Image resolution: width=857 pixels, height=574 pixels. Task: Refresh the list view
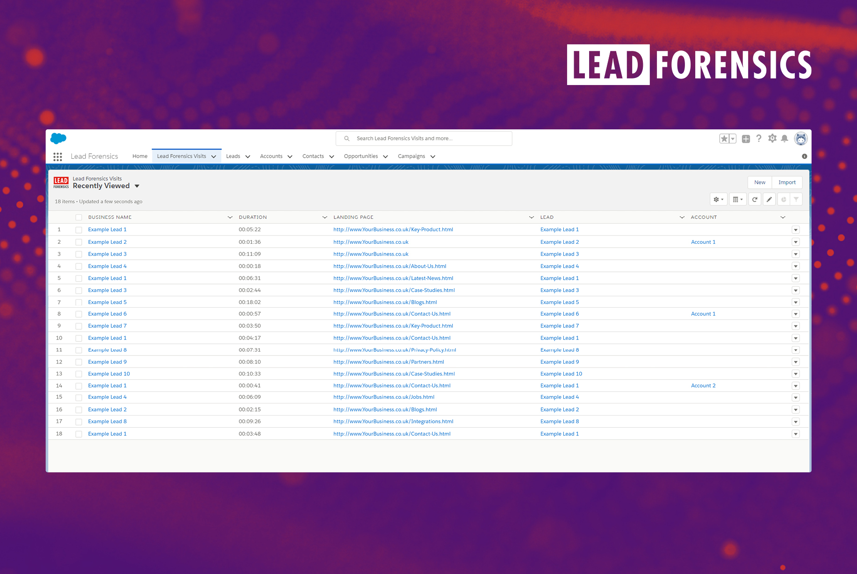click(755, 199)
